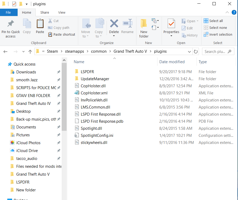Select InvPoliceVeh.dll file

tap(94, 100)
